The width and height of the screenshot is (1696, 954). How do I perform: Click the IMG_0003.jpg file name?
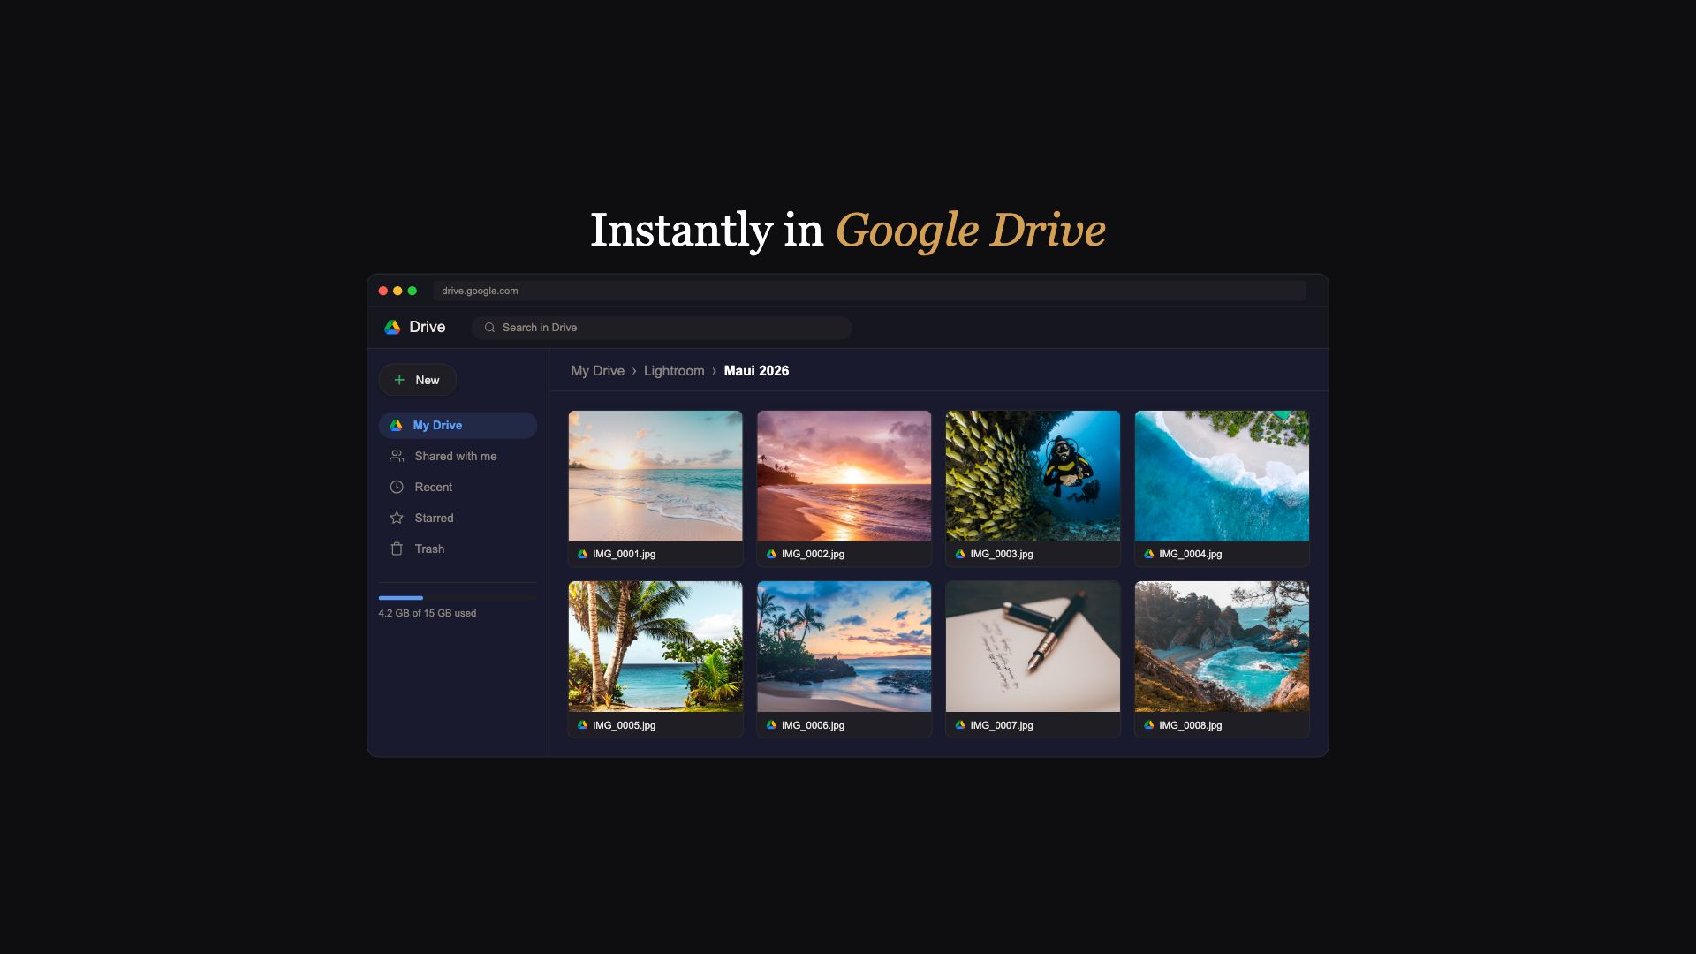pyautogui.click(x=1002, y=554)
